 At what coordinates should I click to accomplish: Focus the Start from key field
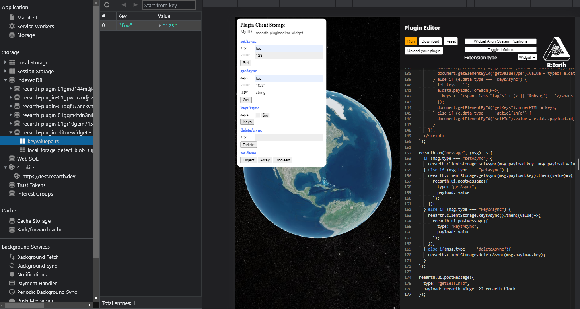click(x=169, y=5)
